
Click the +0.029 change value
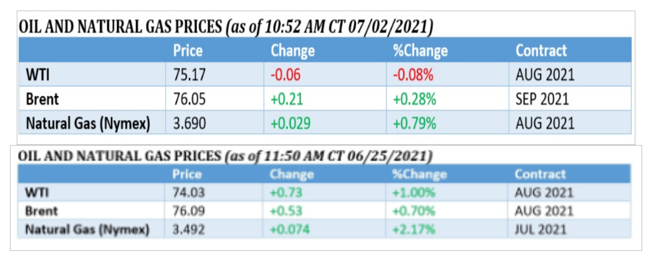point(290,123)
